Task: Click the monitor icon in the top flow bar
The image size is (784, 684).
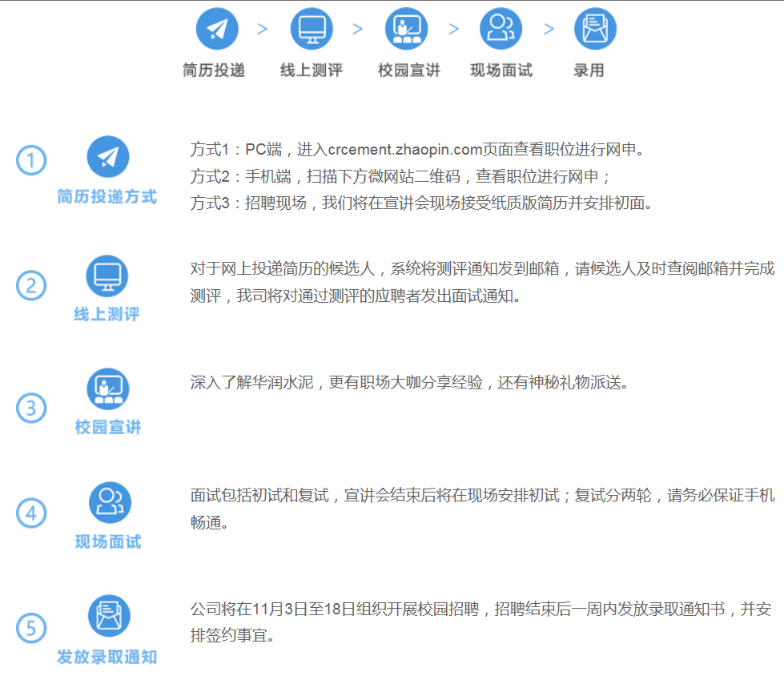Action: 312,30
